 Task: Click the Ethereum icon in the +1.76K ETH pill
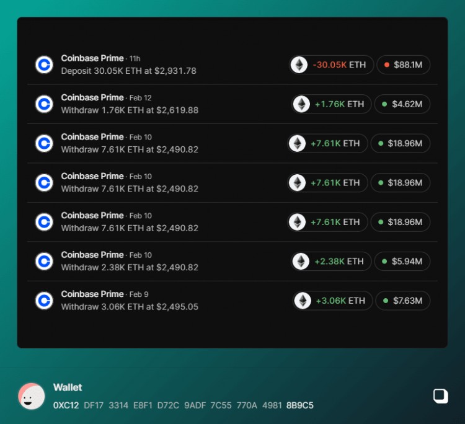[x=302, y=104]
